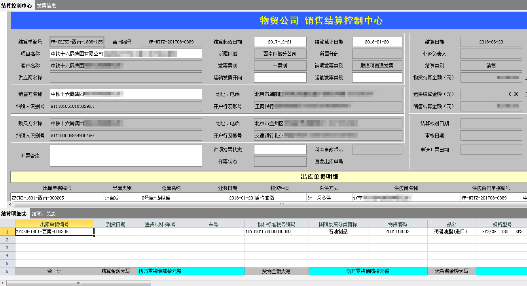
Task: Click the 运输发票开向 input box
Action: click(x=280, y=77)
